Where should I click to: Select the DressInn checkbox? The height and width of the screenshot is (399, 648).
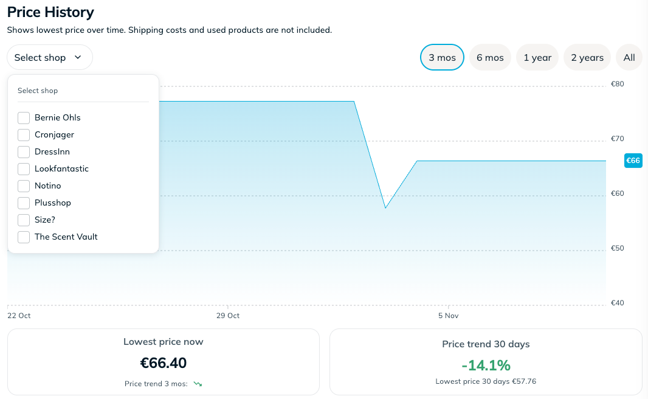23,151
